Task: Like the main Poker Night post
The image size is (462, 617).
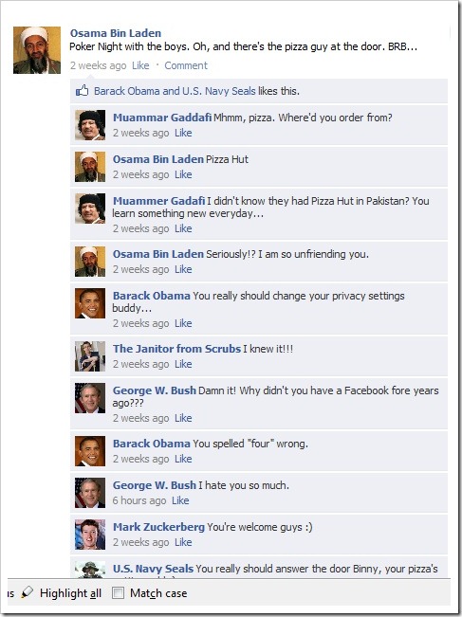Action: 140,65
